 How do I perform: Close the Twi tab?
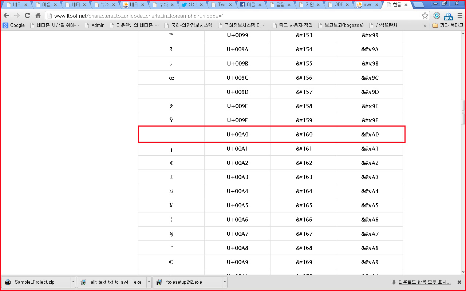click(230, 5)
